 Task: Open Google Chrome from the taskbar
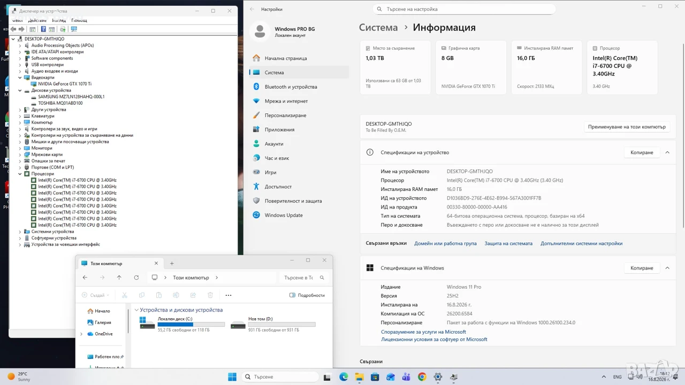pos(422,377)
